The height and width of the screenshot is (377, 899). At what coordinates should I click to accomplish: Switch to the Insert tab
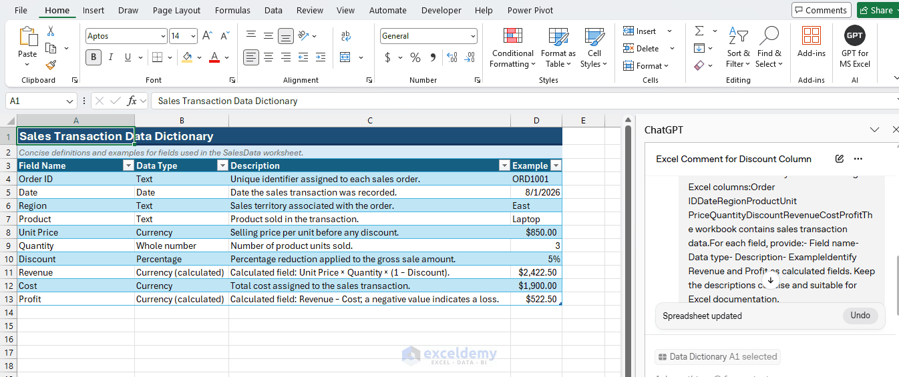[94, 10]
